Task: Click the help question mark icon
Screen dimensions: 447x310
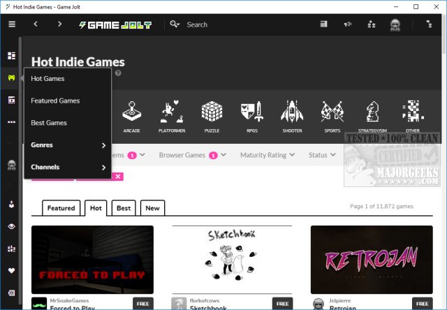Action: (x=118, y=73)
